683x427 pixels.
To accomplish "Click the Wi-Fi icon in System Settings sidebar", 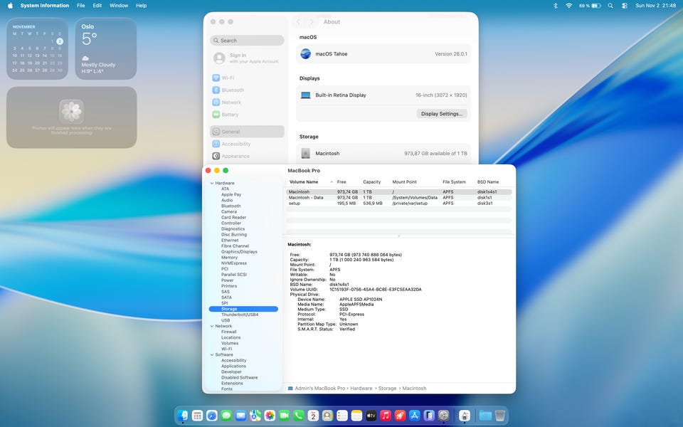I will pos(216,78).
